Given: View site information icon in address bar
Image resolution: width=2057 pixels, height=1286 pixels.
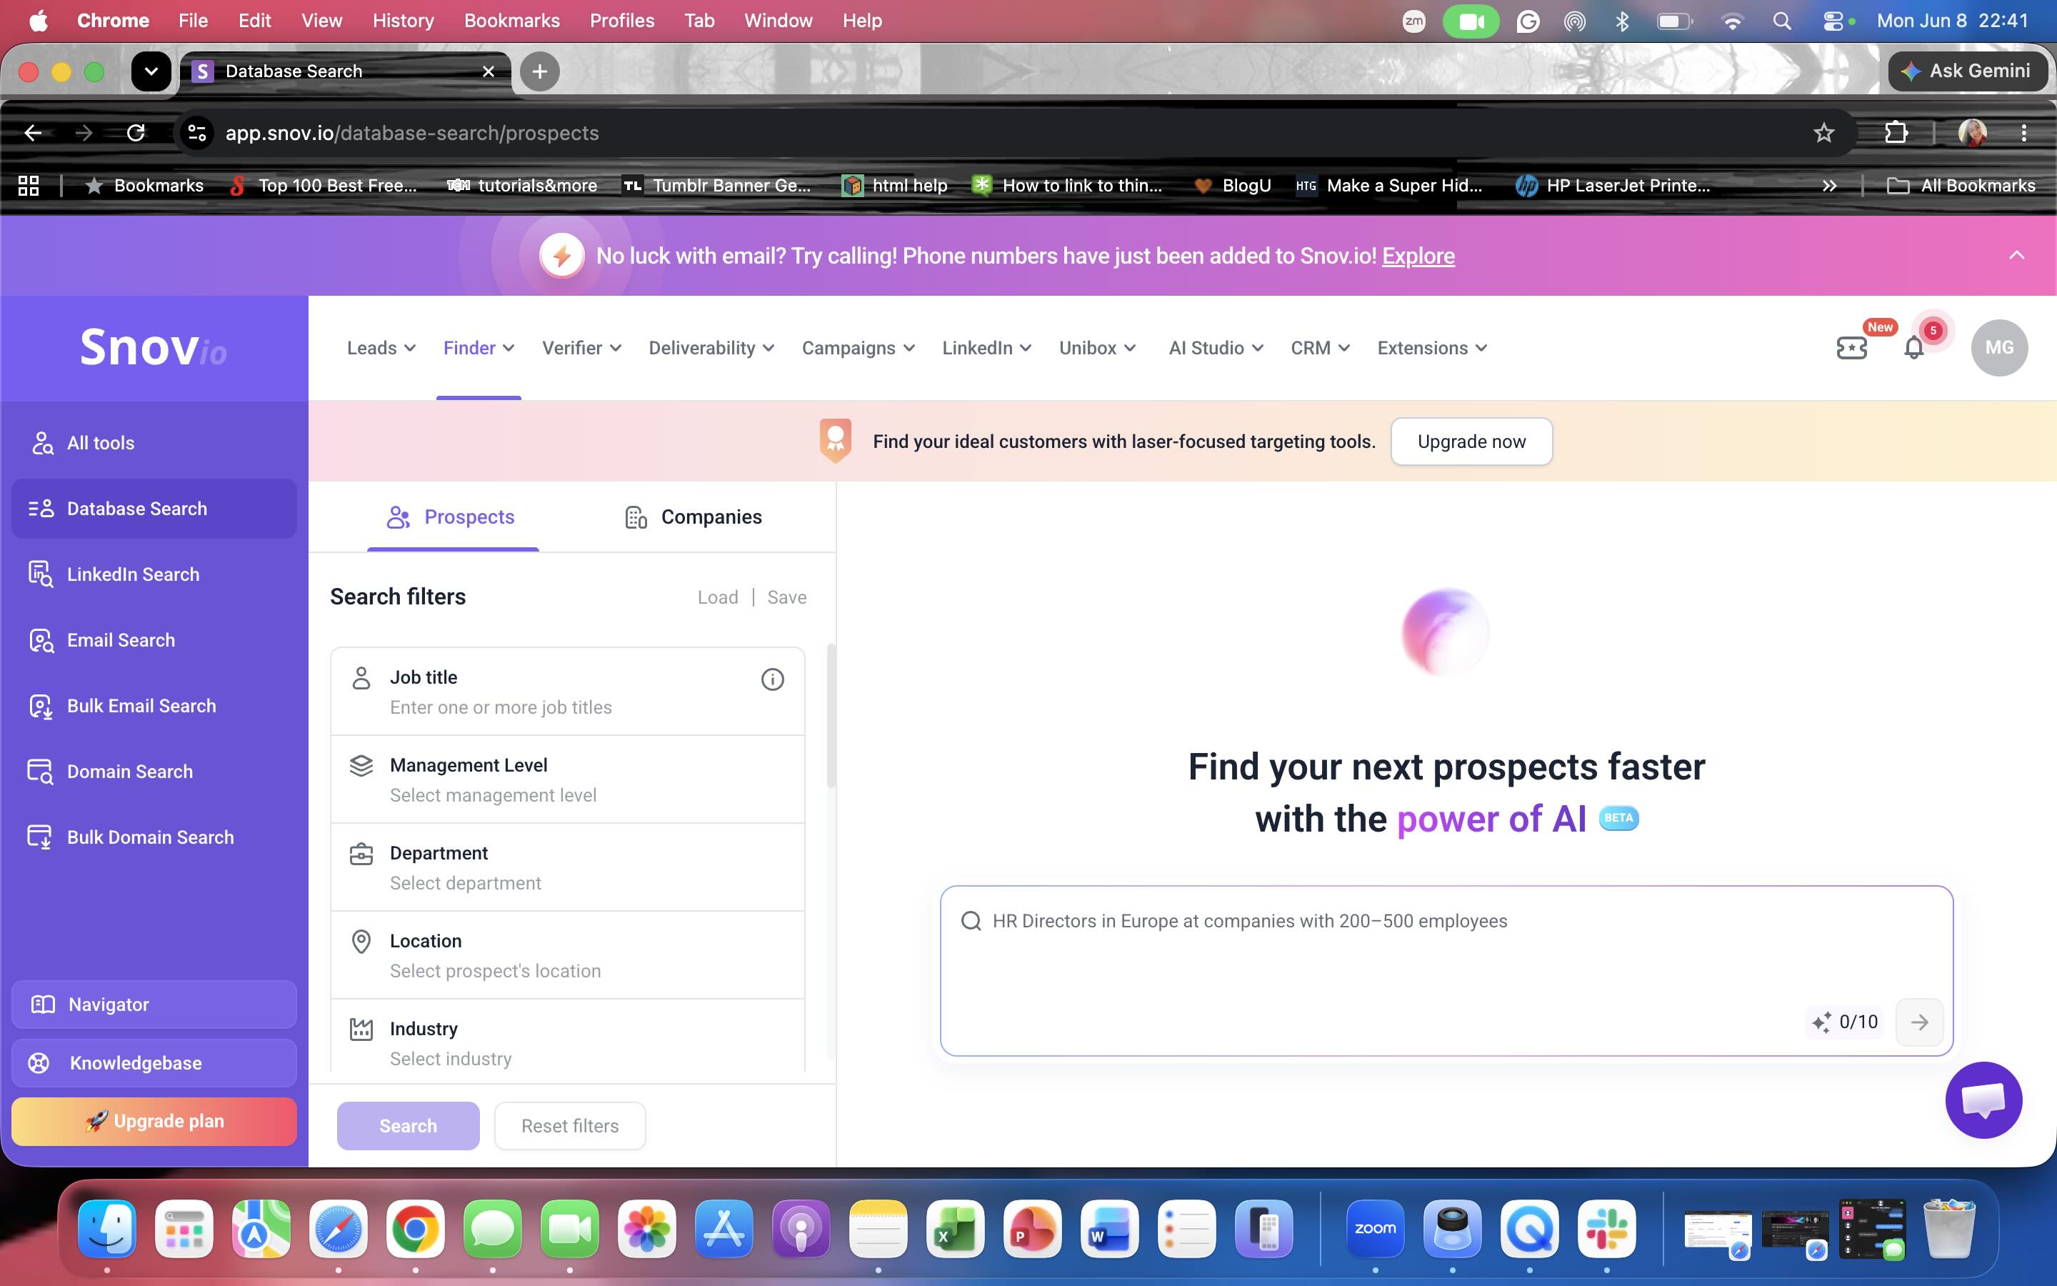Looking at the screenshot, I should [x=197, y=133].
